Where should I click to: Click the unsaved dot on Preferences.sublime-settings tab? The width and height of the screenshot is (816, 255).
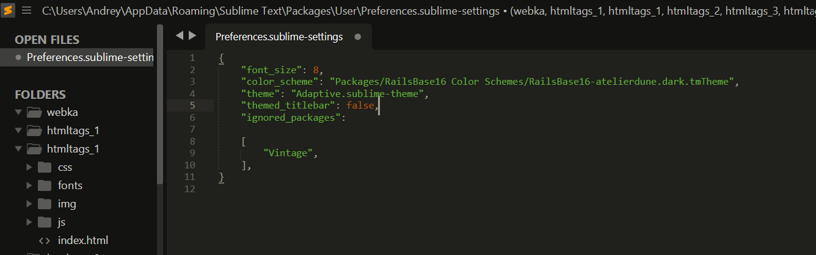coord(358,37)
